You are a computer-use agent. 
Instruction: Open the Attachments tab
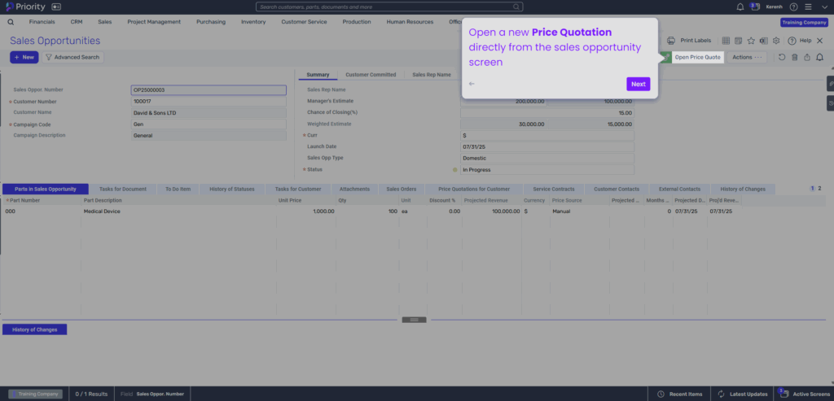click(355, 189)
